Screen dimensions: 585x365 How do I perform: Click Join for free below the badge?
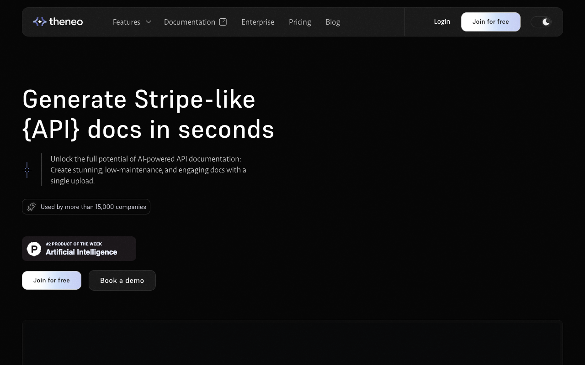click(x=52, y=280)
